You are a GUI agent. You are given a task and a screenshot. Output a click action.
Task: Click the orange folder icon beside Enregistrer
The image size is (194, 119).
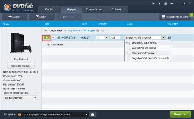[x=19, y=115]
